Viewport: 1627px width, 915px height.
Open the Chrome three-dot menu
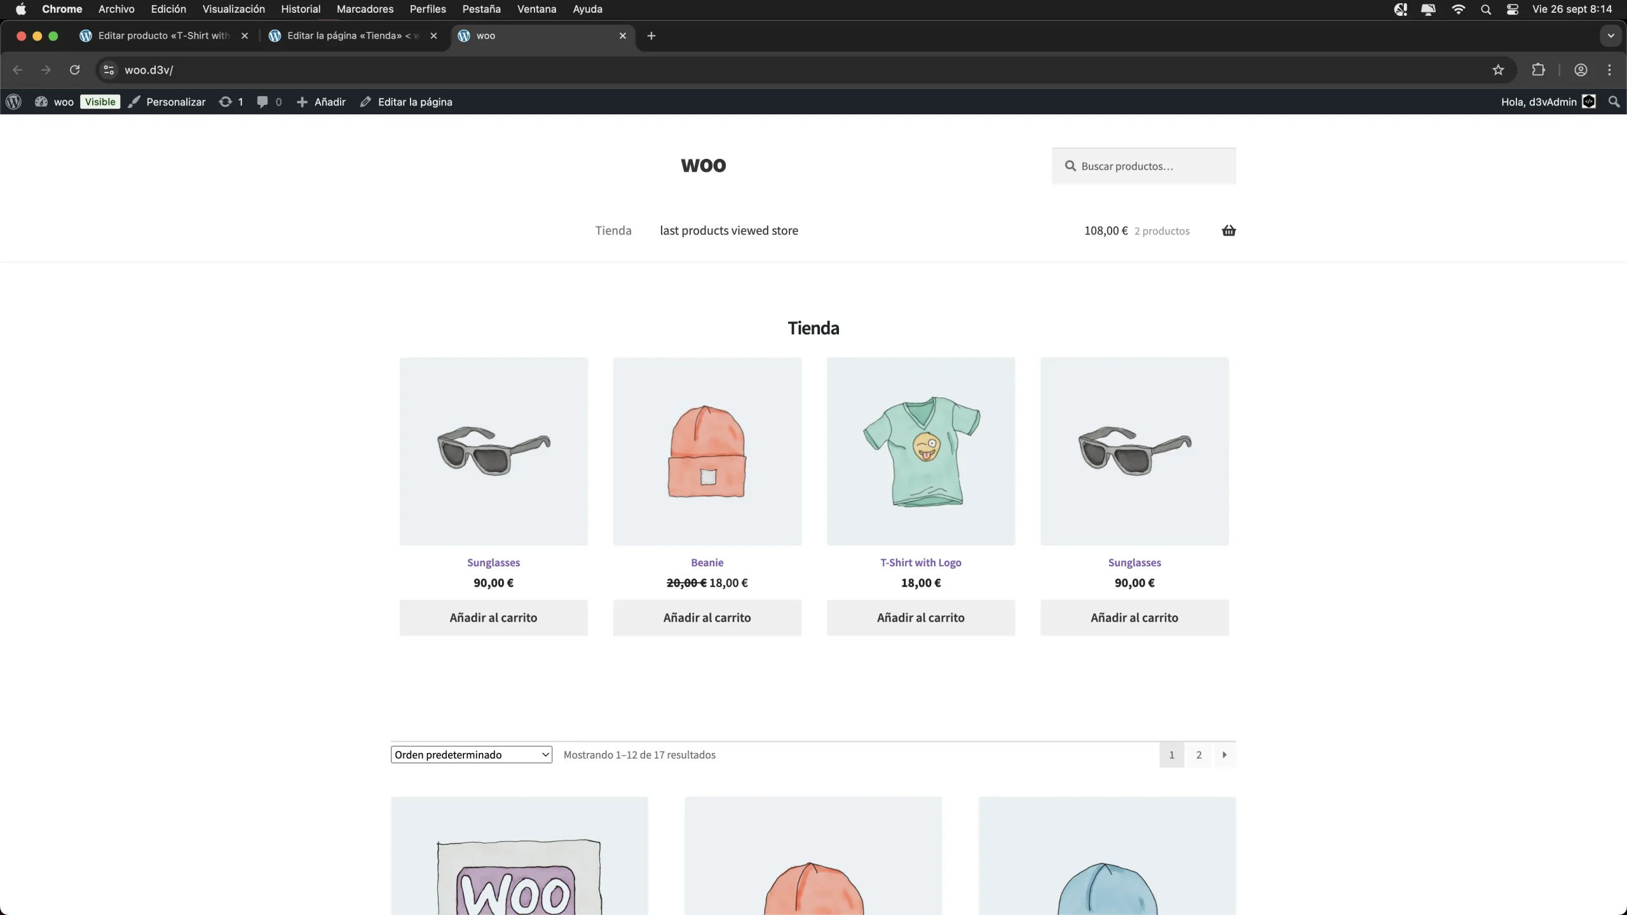(1609, 70)
